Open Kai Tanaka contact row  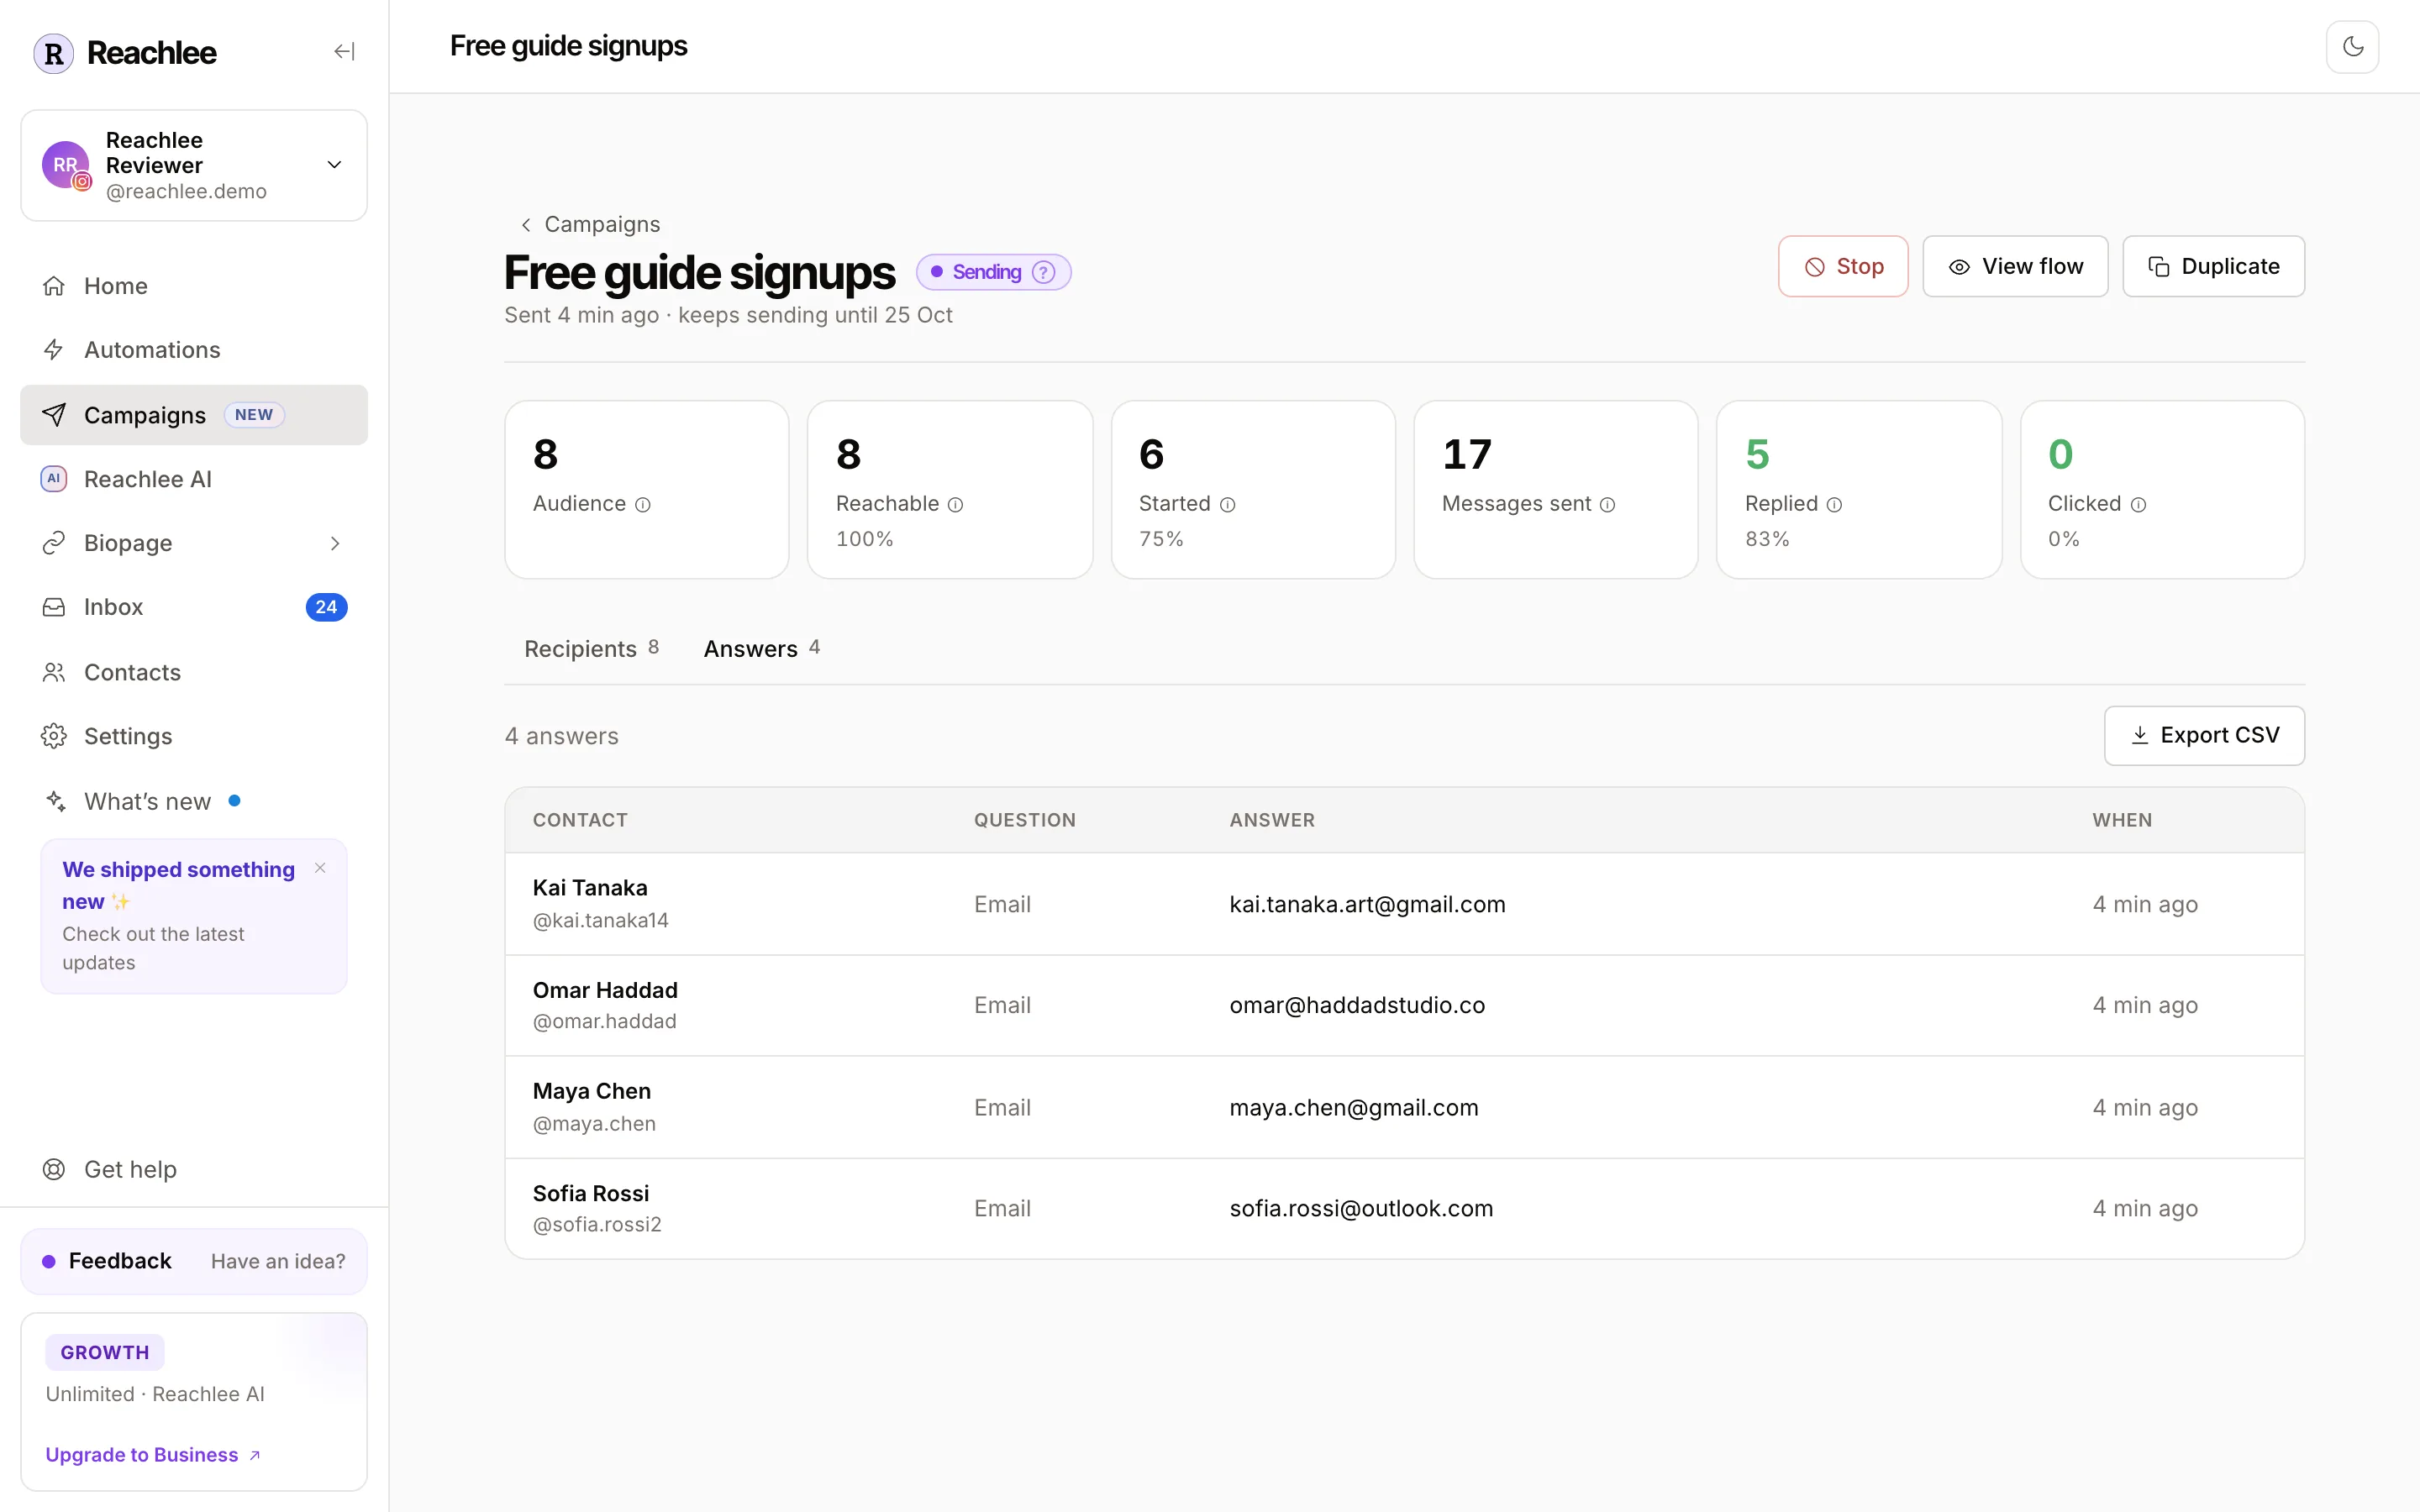click(x=1404, y=904)
